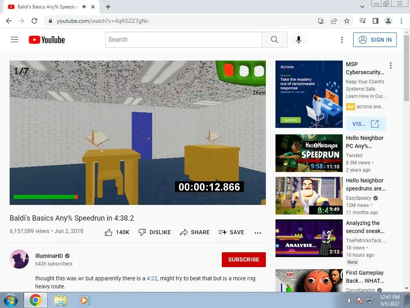Share this page icon in address bar
The height and width of the screenshot is (308, 410).
click(x=334, y=21)
